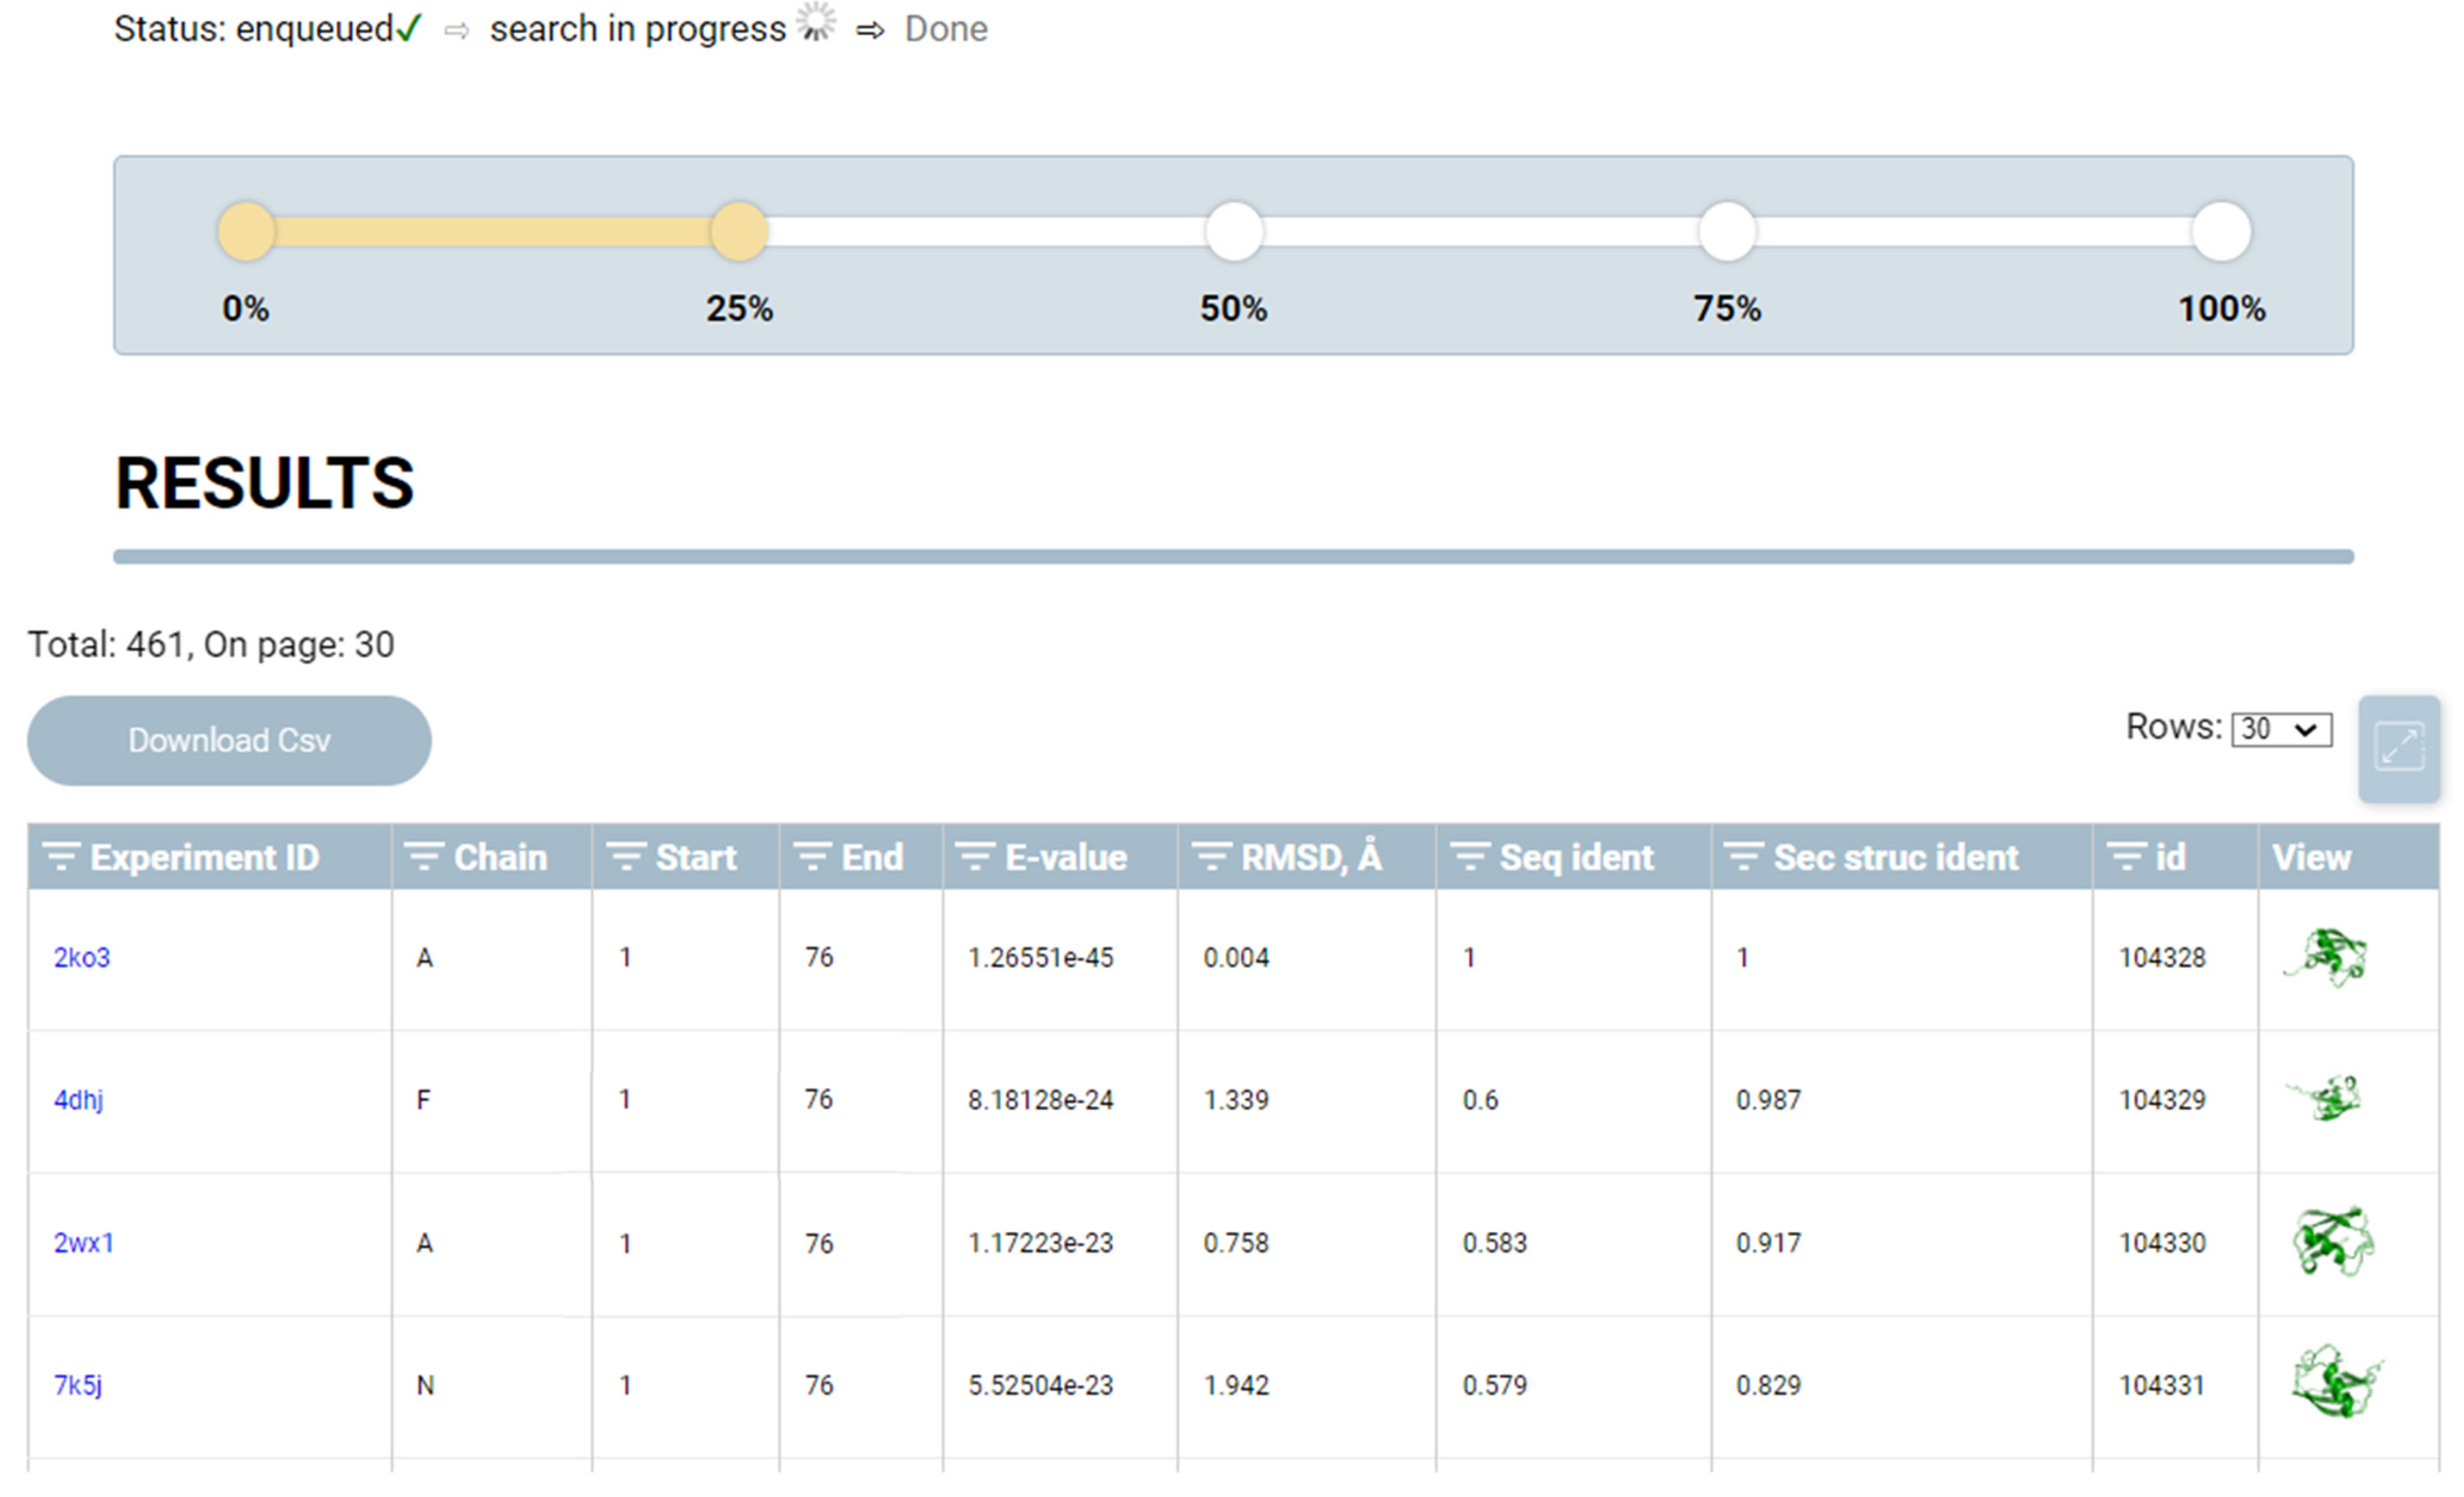Image resolution: width=2464 pixels, height=1497 pixels.
Task: Click filter icon on RMSD column
Action: (1211, 857)
